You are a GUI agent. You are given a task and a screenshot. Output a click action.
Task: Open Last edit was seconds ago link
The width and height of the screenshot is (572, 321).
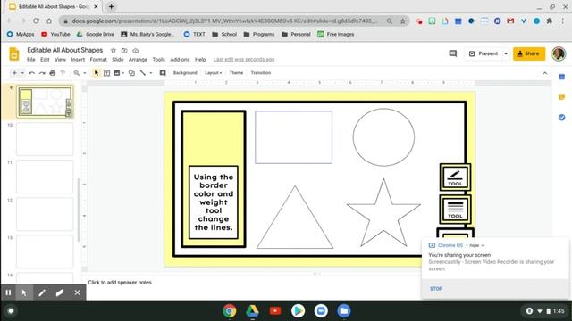(x=244, y=60)
